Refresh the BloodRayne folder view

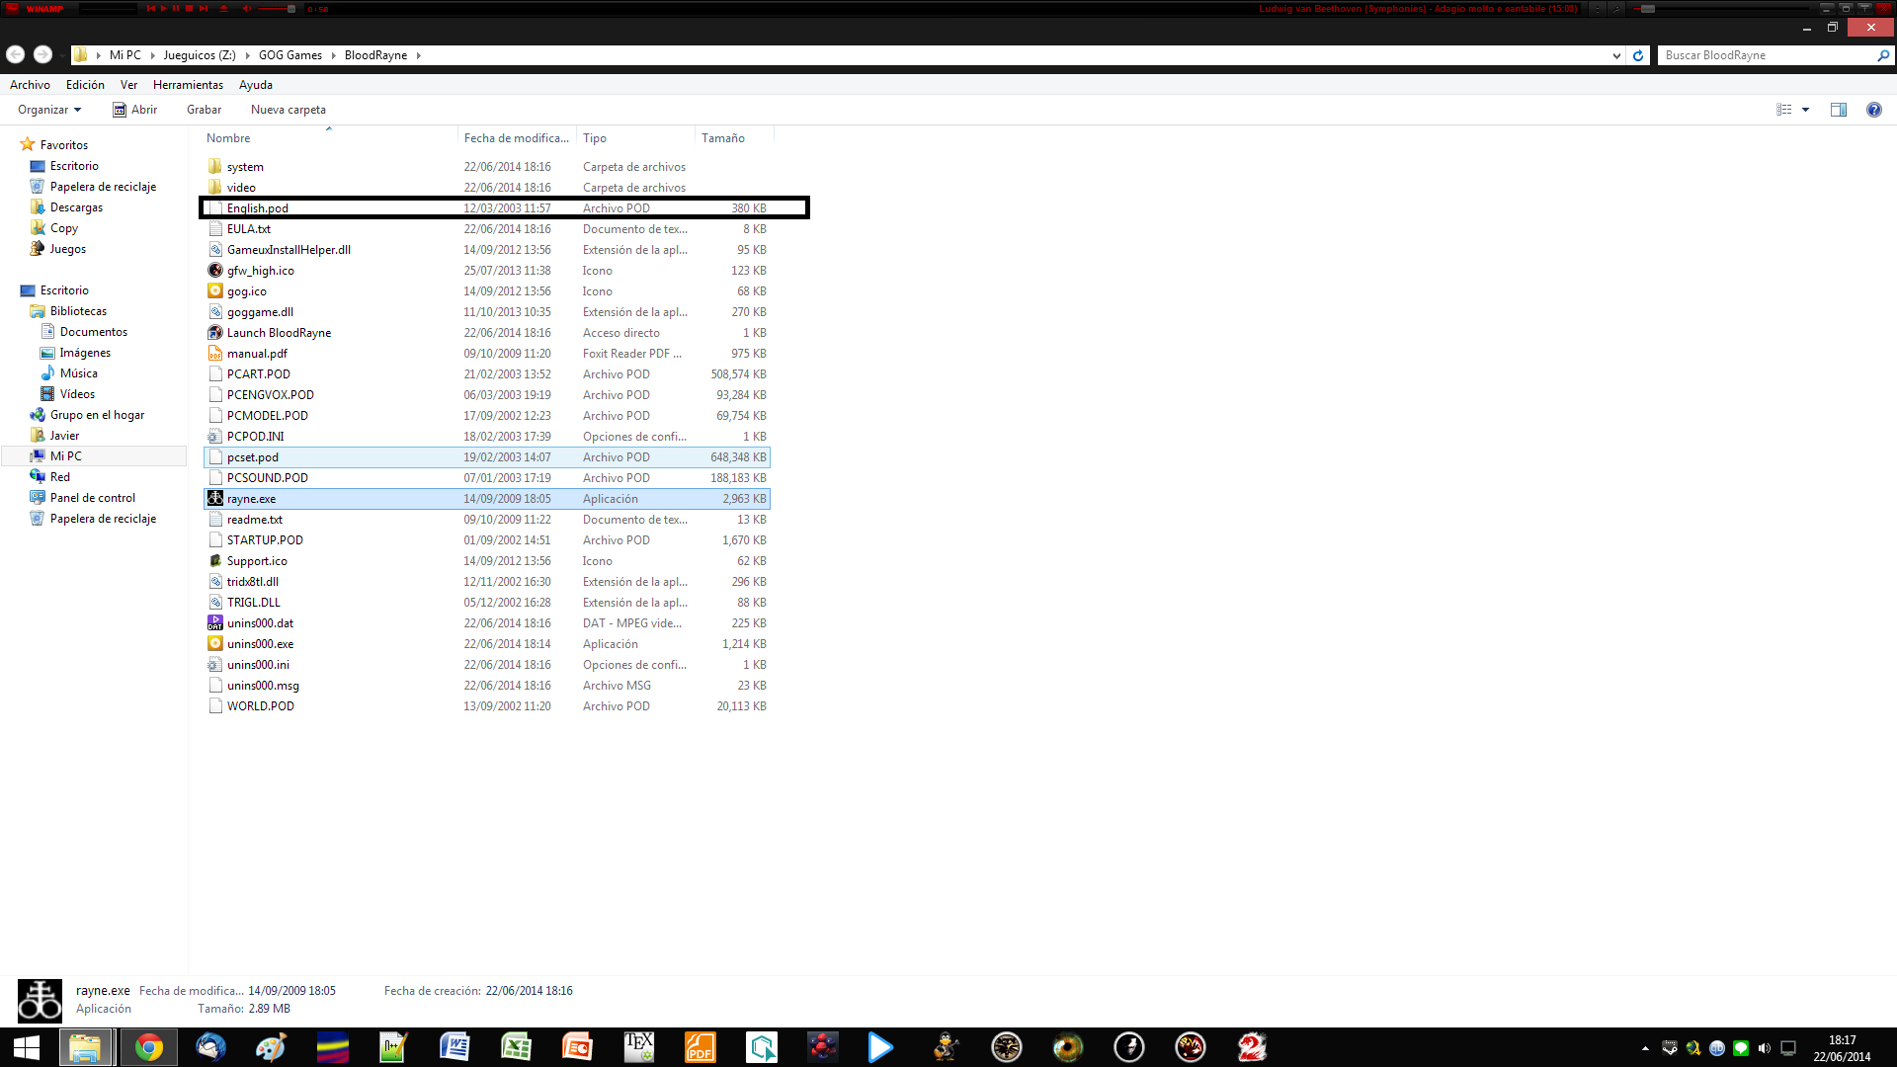(1638, 55)
